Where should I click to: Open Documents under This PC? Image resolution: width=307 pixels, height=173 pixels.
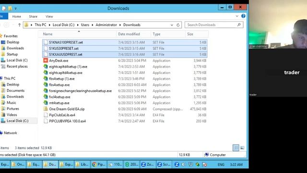(15, 91)
